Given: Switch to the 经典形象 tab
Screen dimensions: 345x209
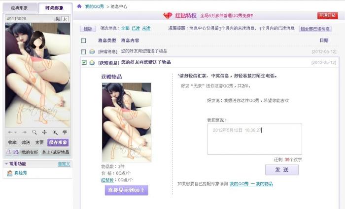Looking at the screenshot, I should [x=20, y=8].
